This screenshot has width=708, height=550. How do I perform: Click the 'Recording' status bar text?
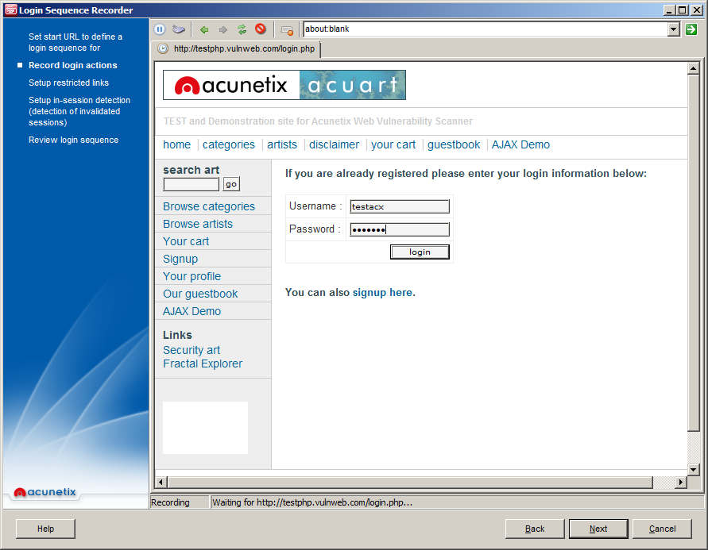170,502
